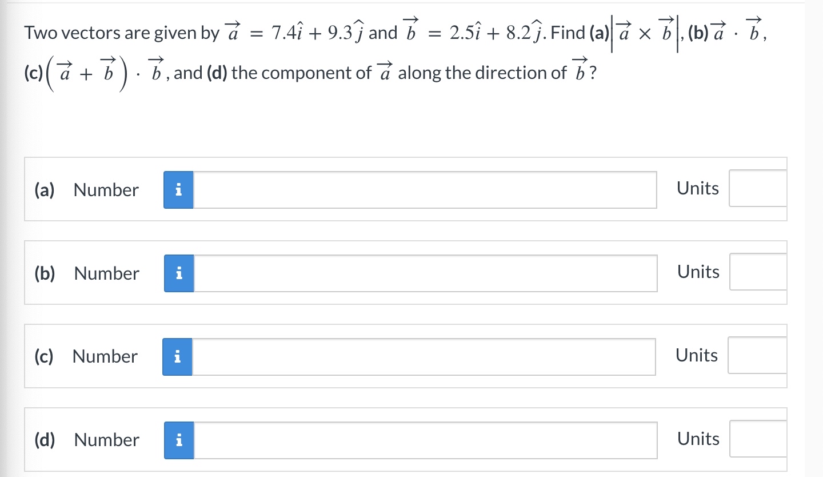The image size is (823, 477).
Task: Activate the info marker for part (c)
Action: point(178,356)
